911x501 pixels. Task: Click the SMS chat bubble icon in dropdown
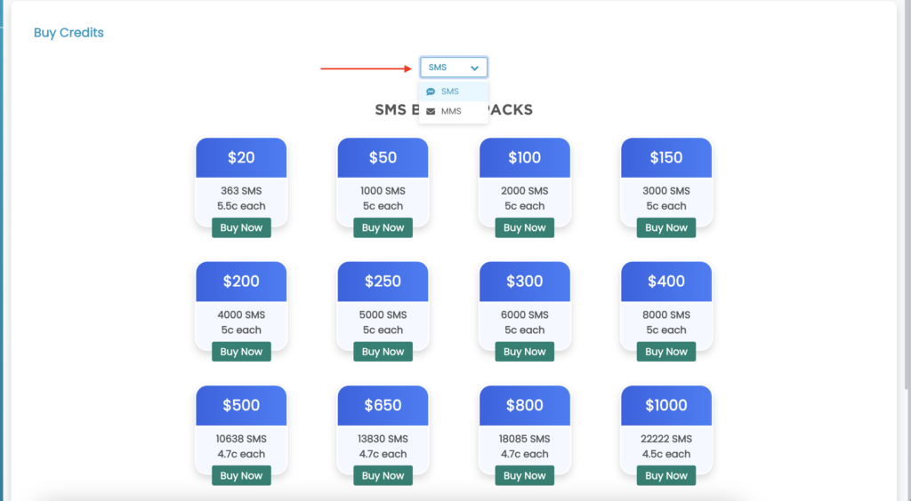pos(431,91)
